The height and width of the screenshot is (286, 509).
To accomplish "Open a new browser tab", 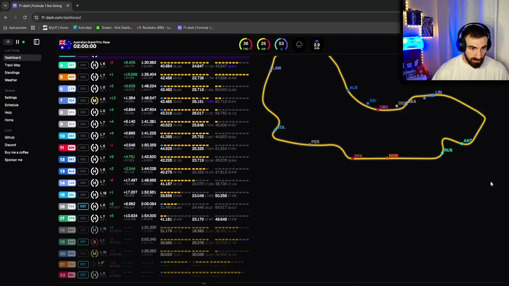I will click(77, 6).
